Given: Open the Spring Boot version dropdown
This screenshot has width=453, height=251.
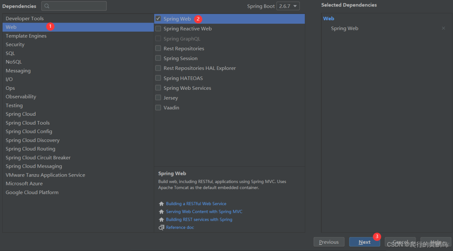Looking at the screenshot, I should (288, 6).
